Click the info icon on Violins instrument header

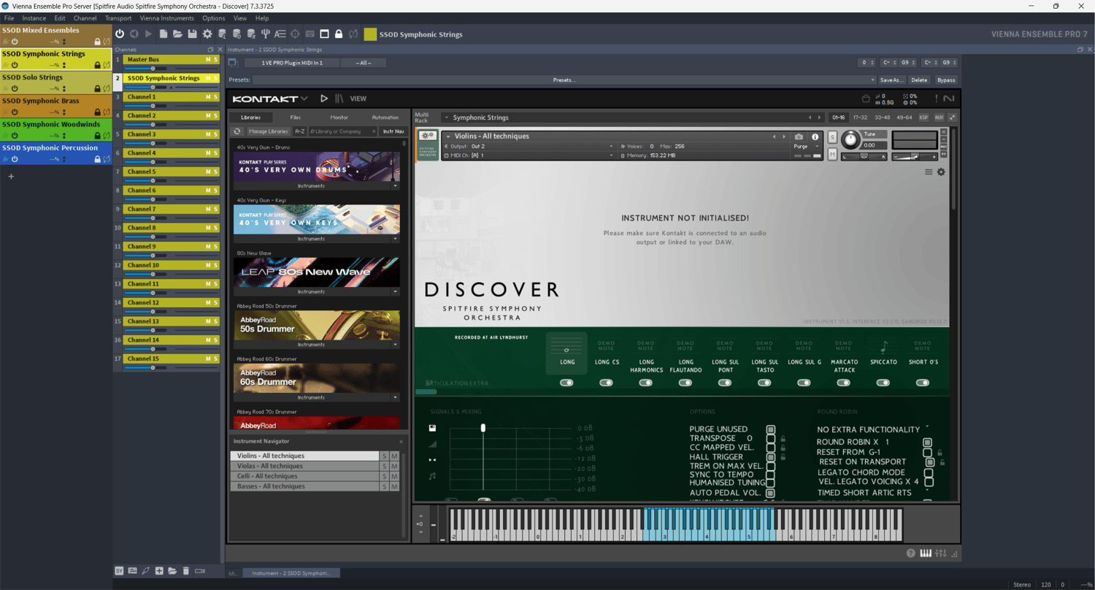(x=815, y=137)
